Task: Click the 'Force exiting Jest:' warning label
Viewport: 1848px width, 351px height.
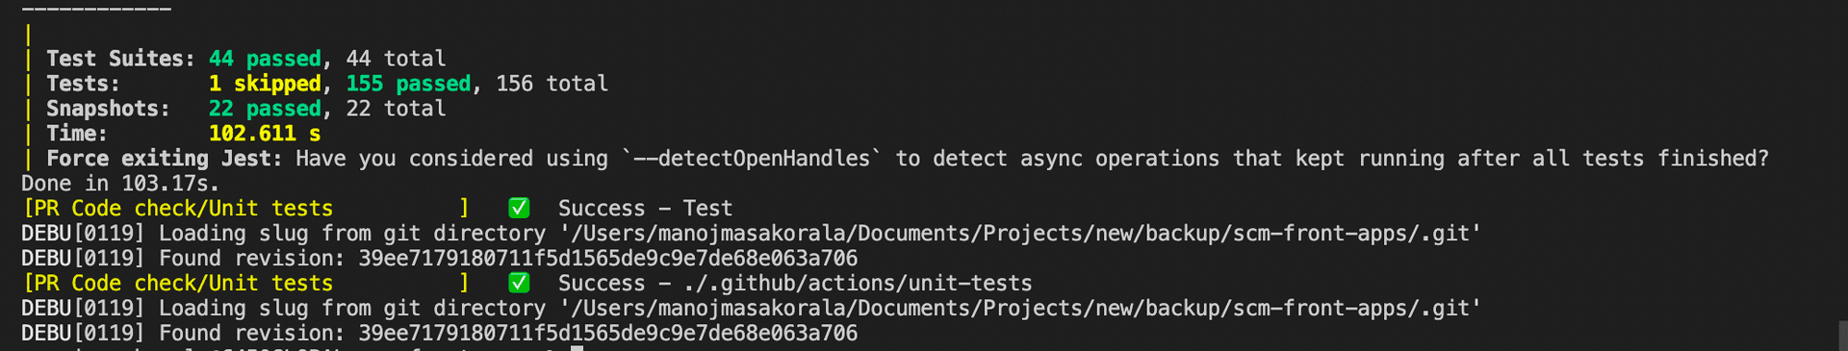Action: point(164,159)
